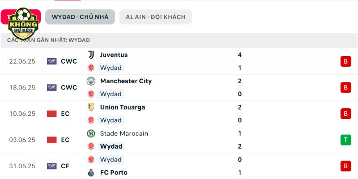
Task: Open the Manchester City team link
Action: point(126,81)
